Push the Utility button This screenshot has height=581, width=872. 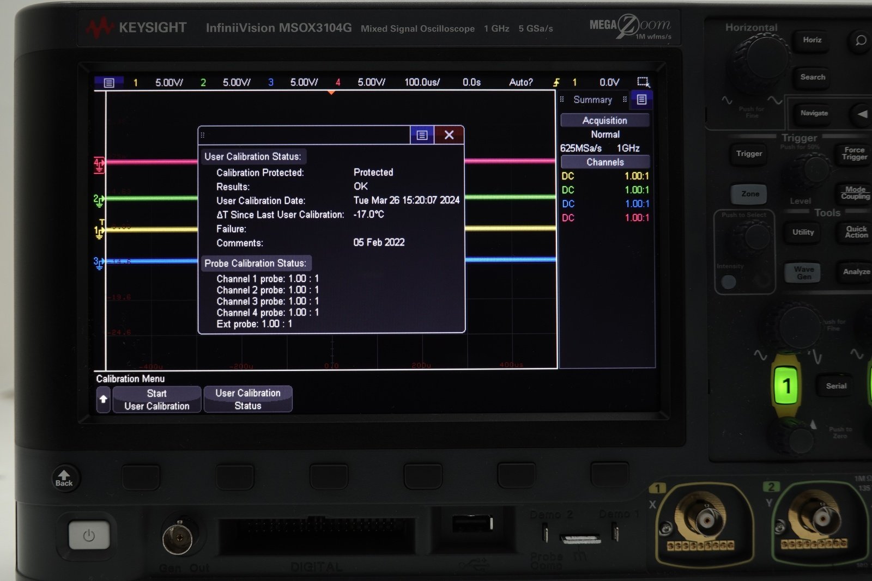pyautogui.click(x=803, y=233)
